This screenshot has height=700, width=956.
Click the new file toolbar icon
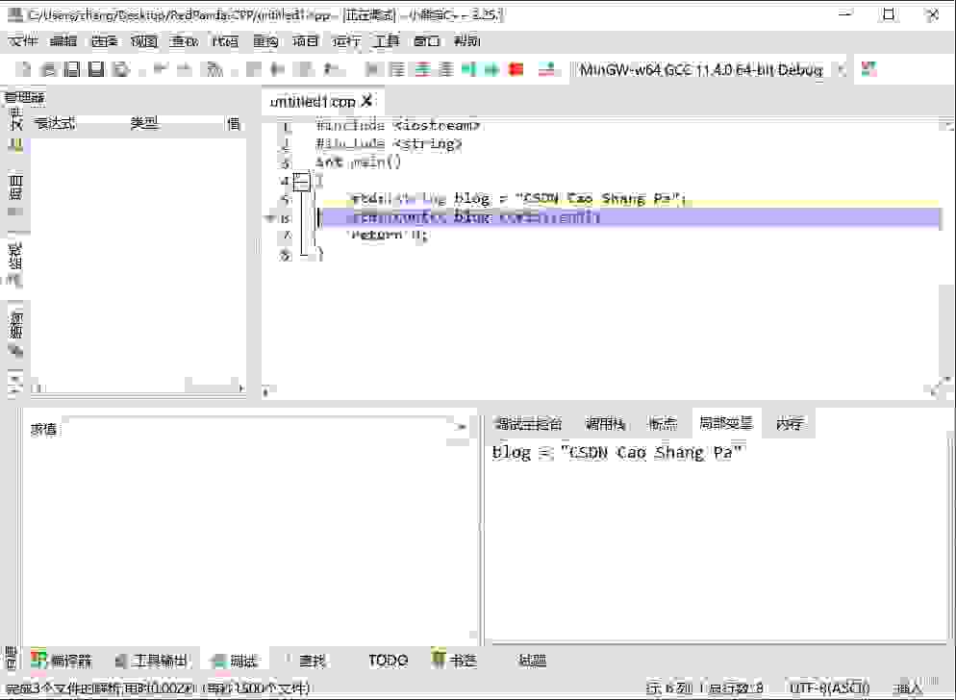(x=24, y=69)
